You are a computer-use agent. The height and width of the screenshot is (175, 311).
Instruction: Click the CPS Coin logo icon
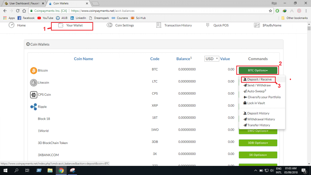pos(33,95)
